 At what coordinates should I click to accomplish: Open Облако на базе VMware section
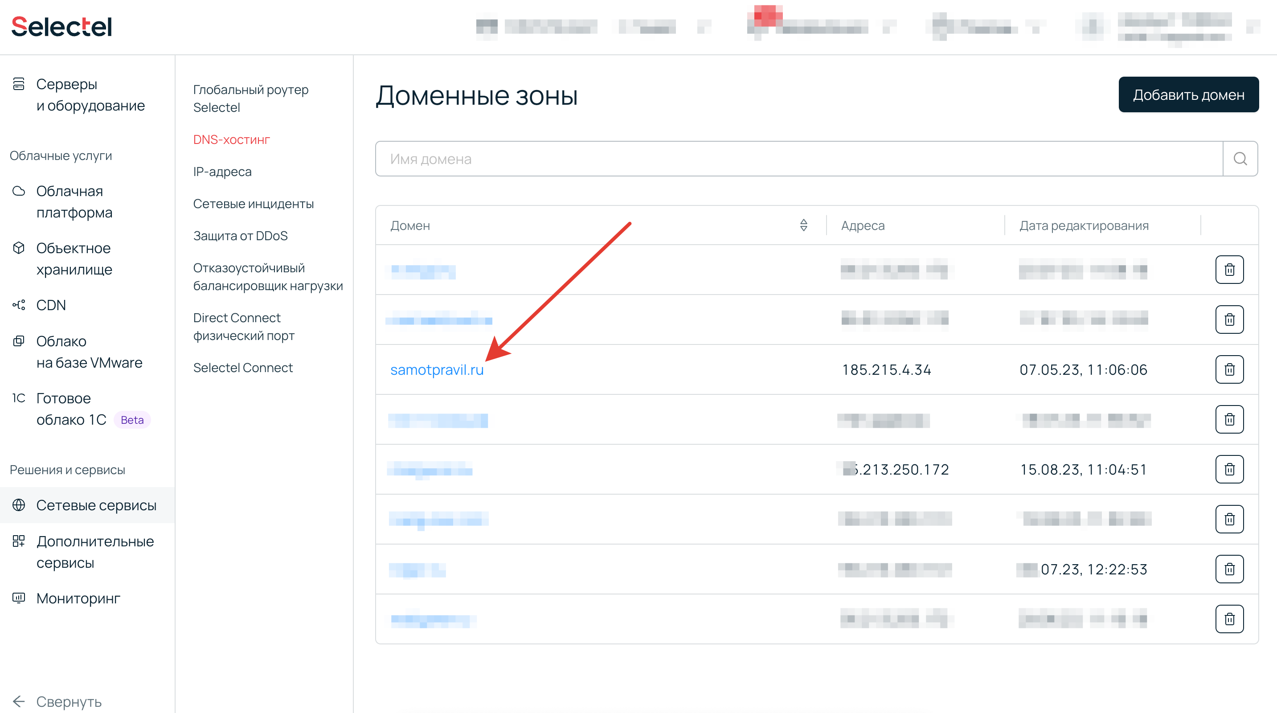click(x=89, y=352)
